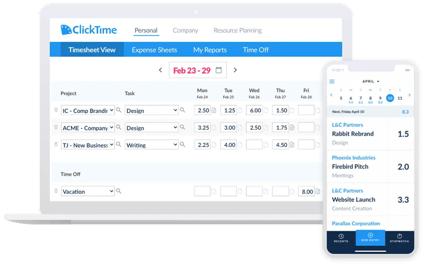Click empty Friday field in IC row
423x264 pixels.
click(306, 110)
